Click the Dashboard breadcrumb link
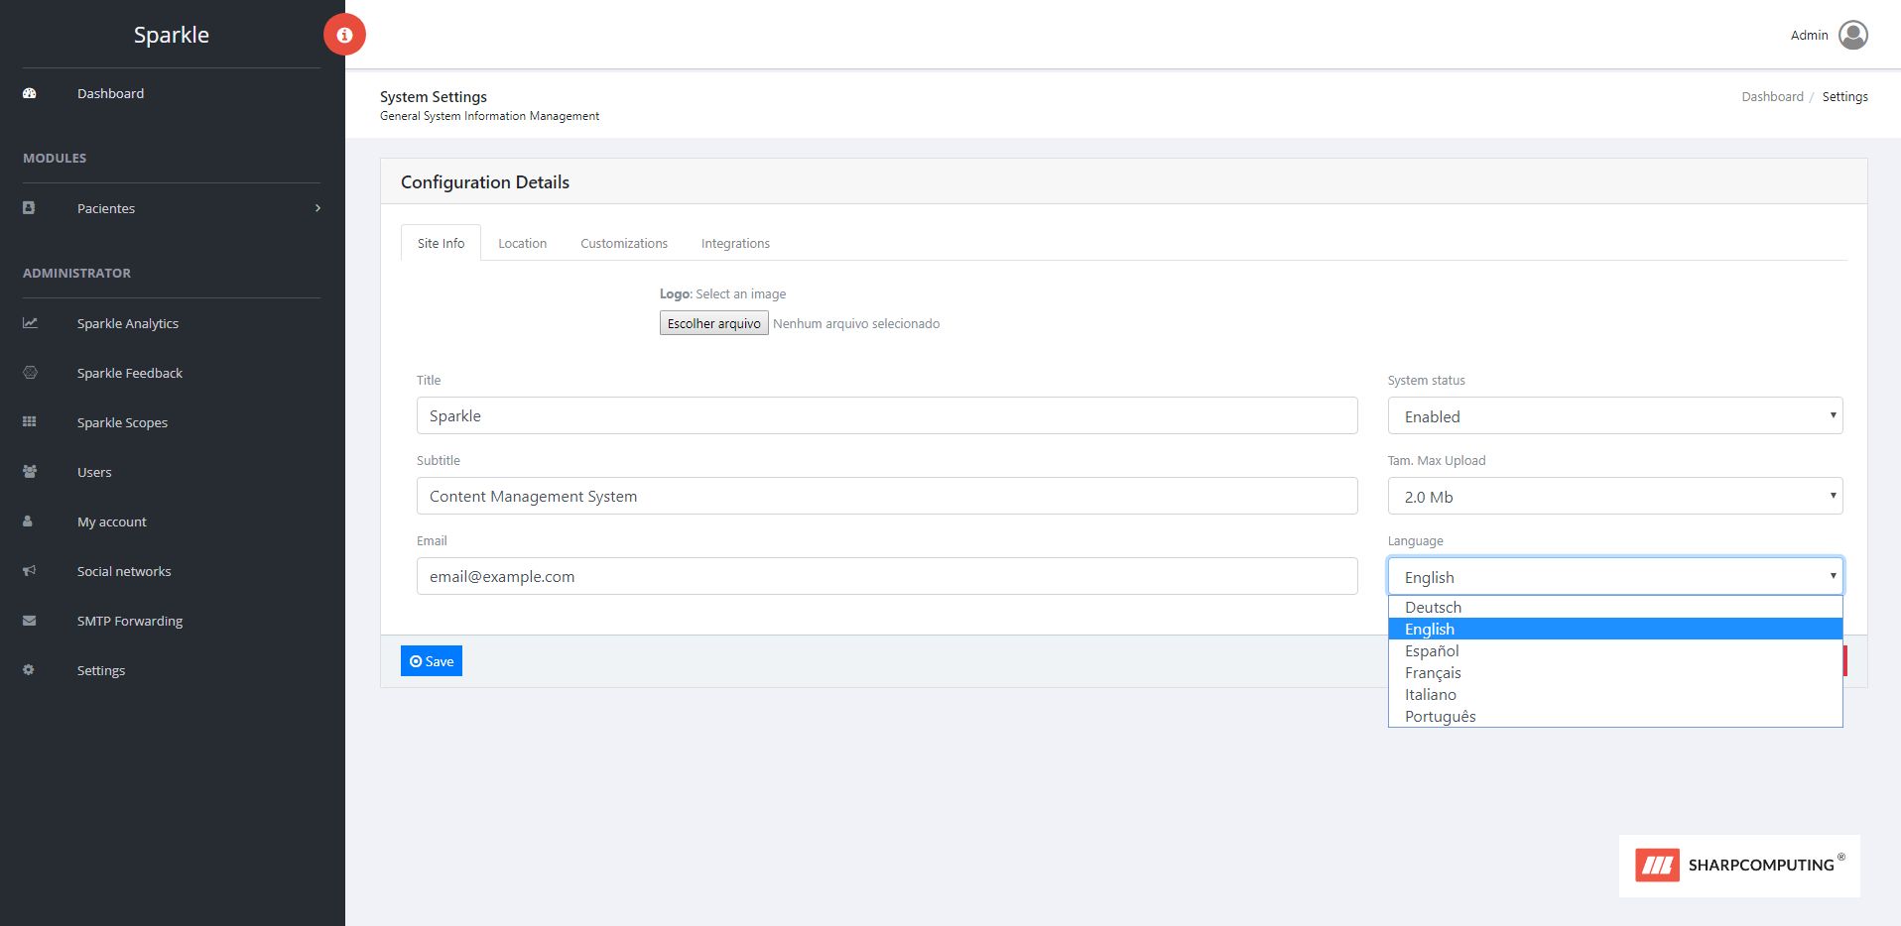This screenshot has width=1901, height=926. click(1772, 96)
